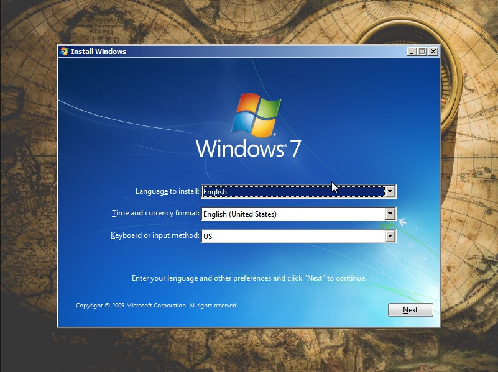Image resolution: width=498 pixels, height=372 pixels.
Task: Expand the Time and currency format arrow
Action: [x=390, y=214]
